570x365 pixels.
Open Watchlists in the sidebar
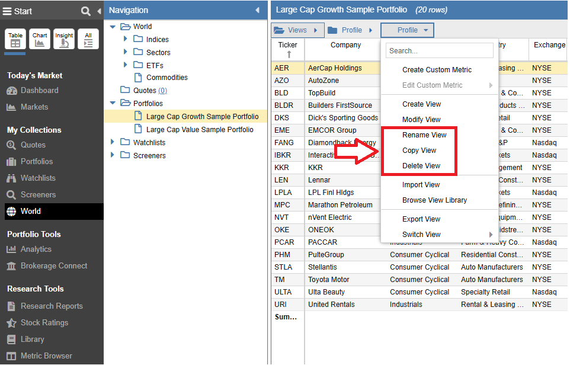pos(31,178)
